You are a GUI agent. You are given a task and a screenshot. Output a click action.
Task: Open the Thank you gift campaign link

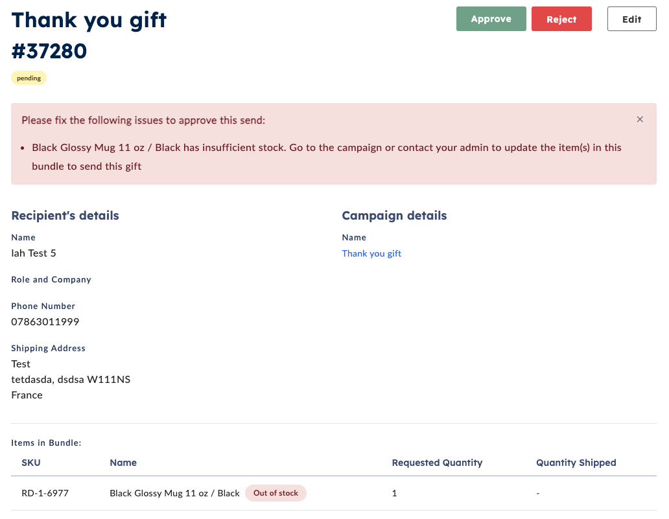pos(371,253)
